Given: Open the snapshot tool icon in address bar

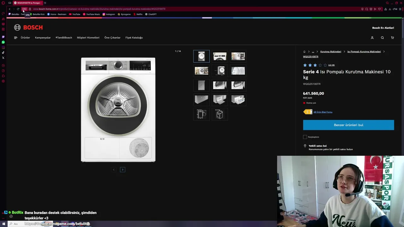Looking at the screenshot, I should [x=366, y=9].
